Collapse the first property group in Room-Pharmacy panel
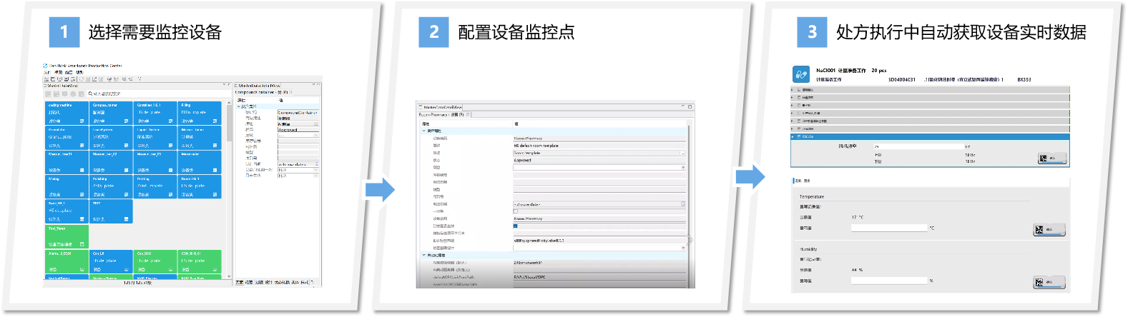Viewport: 1128px width, 317px height. [x=424, y=131]
